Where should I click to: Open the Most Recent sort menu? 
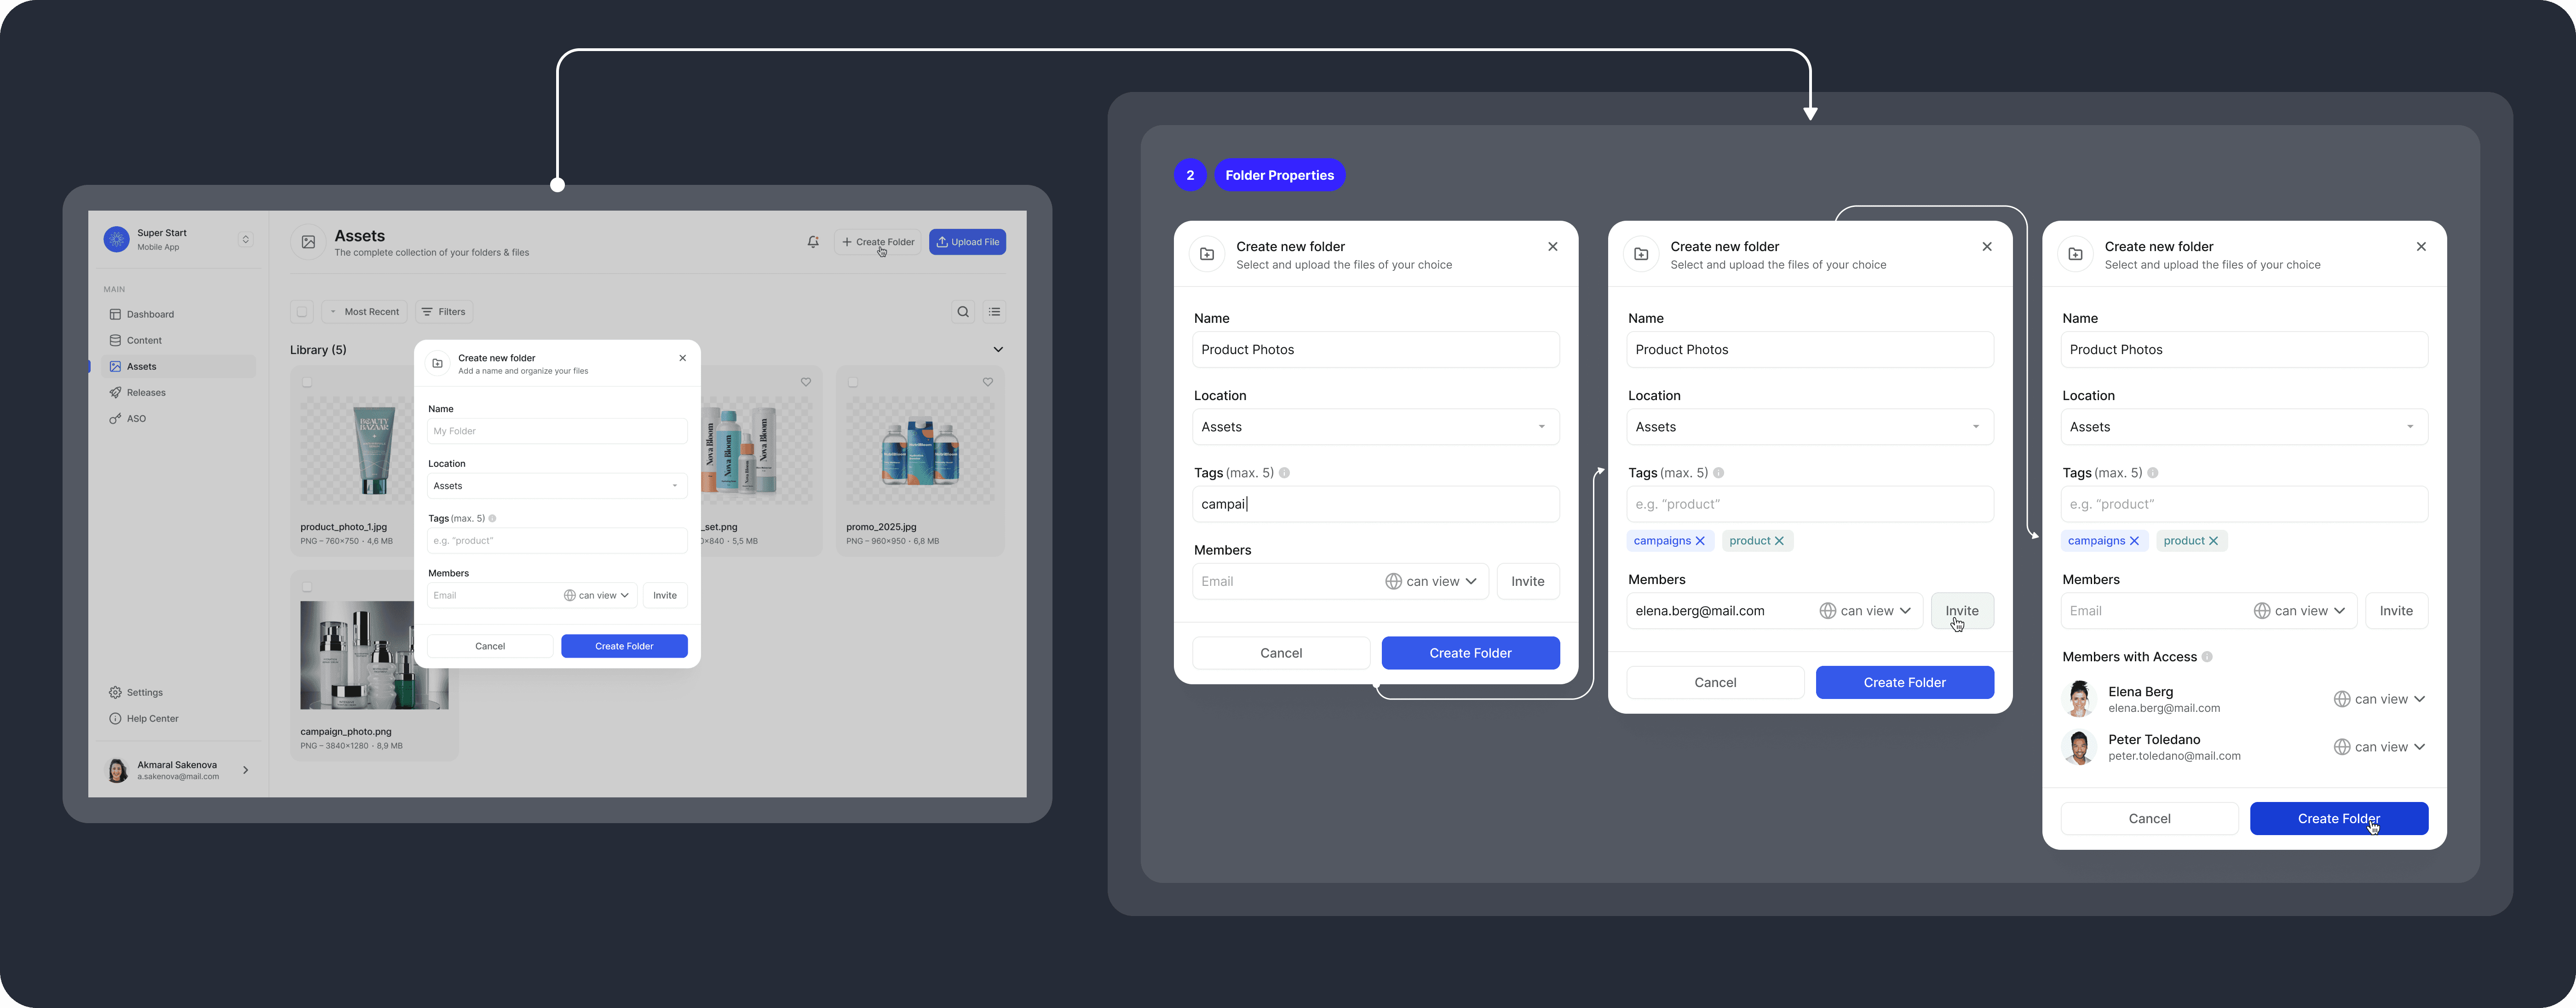click(x=364, y=311)
